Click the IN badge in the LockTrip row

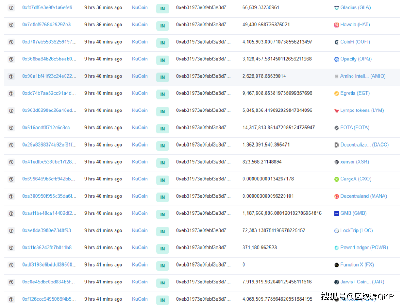pos(162,232)
